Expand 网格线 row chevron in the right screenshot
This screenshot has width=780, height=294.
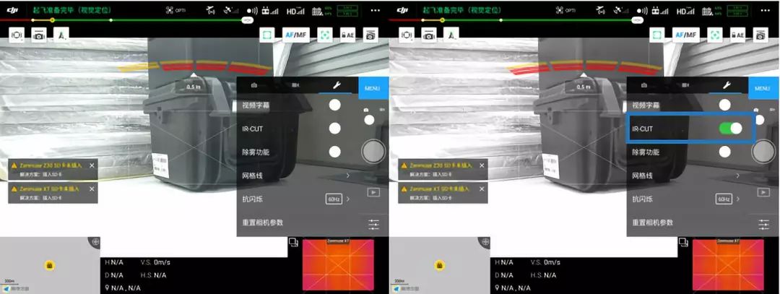pos(737,176)
